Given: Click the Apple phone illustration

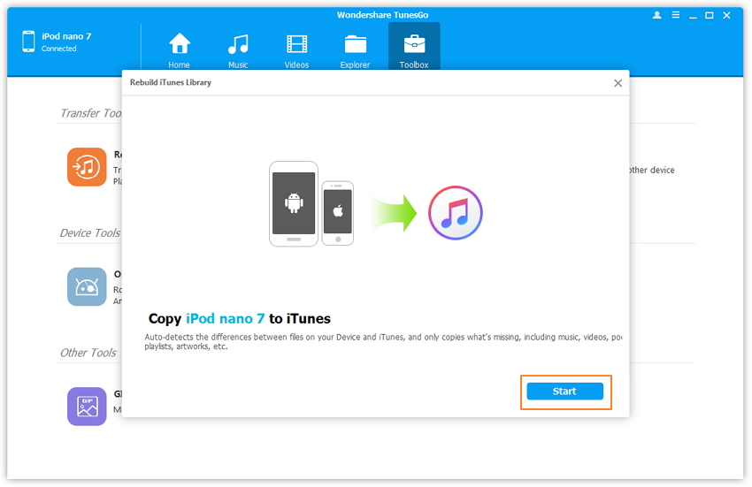Looking at the screenshot, I should [337, 213].
